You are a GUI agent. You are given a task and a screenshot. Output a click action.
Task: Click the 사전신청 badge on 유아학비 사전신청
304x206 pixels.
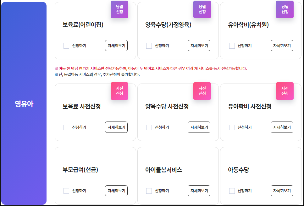[x=285, y=91]
